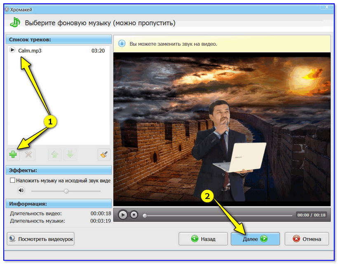Click the video preview image
Viewport: 338px width, 264px height.
[x=222, y=128]
